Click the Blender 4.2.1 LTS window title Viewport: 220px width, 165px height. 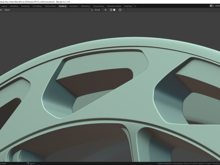[63, 2]
